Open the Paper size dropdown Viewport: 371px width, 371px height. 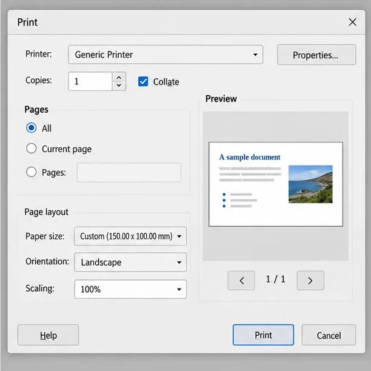point(130,236)
